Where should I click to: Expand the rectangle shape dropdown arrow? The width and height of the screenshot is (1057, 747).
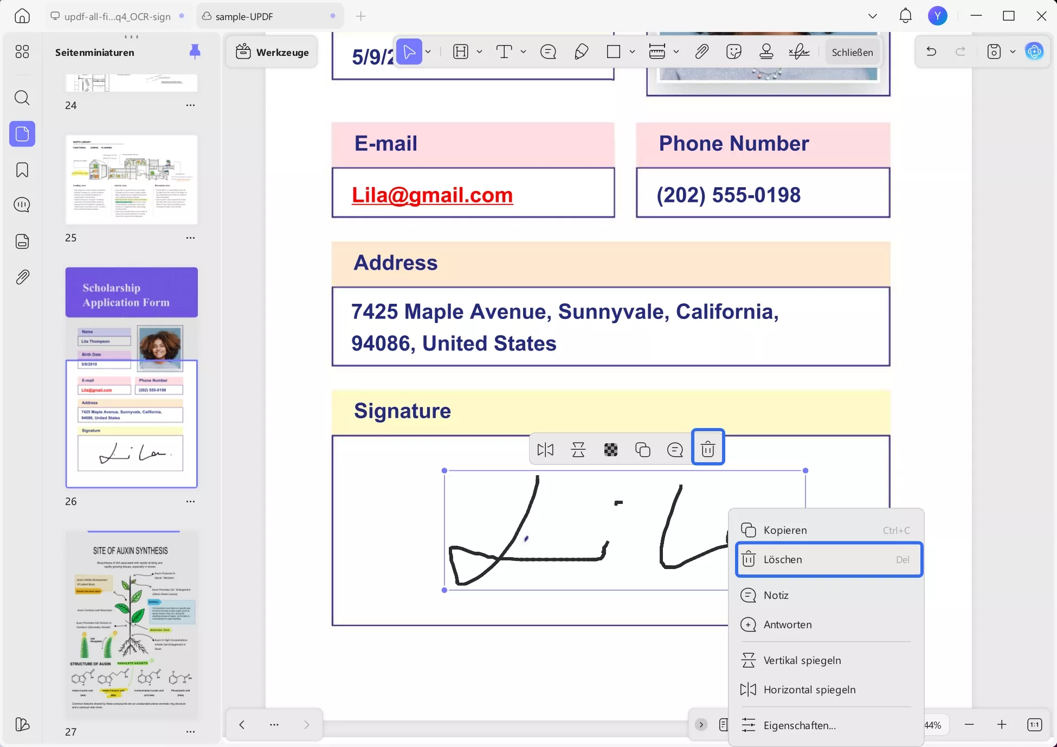click(632, 52)
